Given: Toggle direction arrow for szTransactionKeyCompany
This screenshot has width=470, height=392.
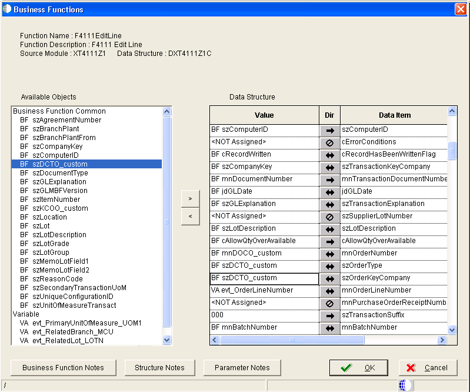Looking at the screenshot, I should point(330,168).
